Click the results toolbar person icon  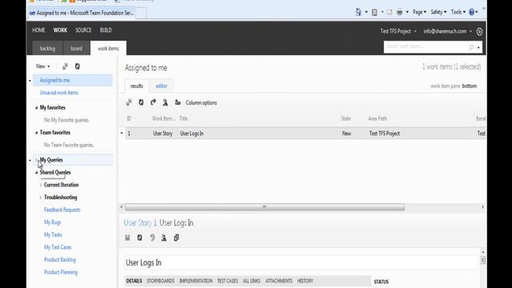coord(166,102)
